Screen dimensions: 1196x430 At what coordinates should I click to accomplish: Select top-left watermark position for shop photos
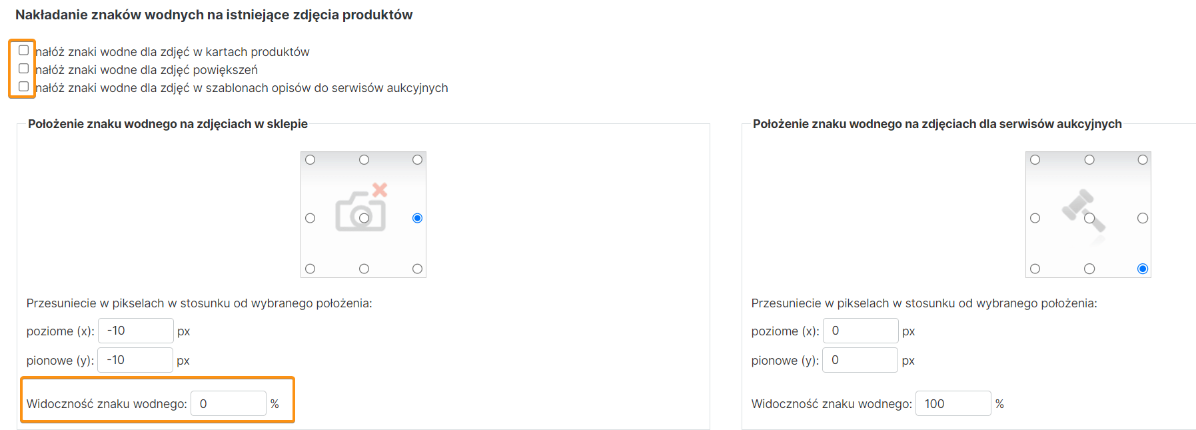[310, 160]
